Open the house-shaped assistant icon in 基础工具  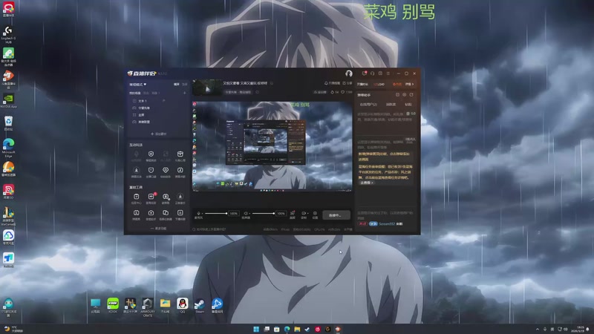click(x=151, y=215)
